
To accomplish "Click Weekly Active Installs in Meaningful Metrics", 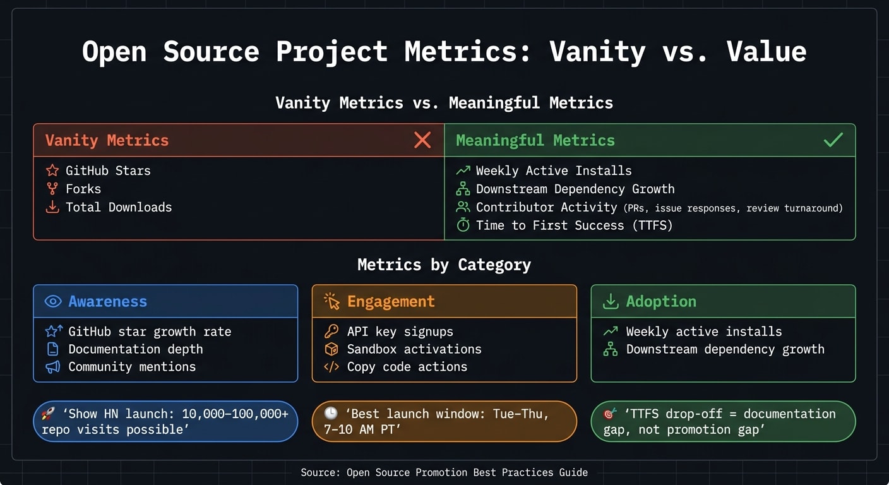I will point(554,171).
